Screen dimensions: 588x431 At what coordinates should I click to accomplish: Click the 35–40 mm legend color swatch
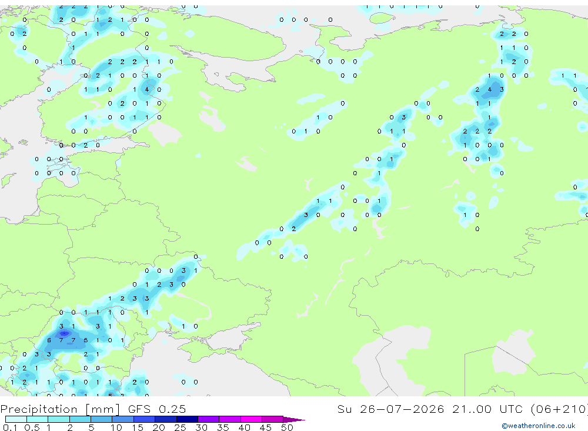point(230,419)
